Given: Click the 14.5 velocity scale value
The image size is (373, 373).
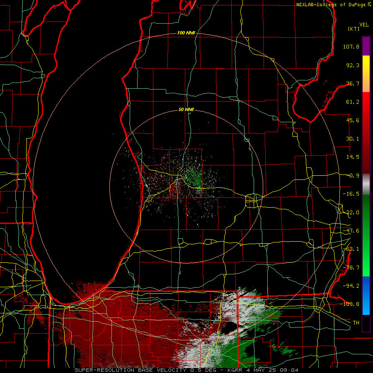Looking at the screenshot, I should (353, 157).
